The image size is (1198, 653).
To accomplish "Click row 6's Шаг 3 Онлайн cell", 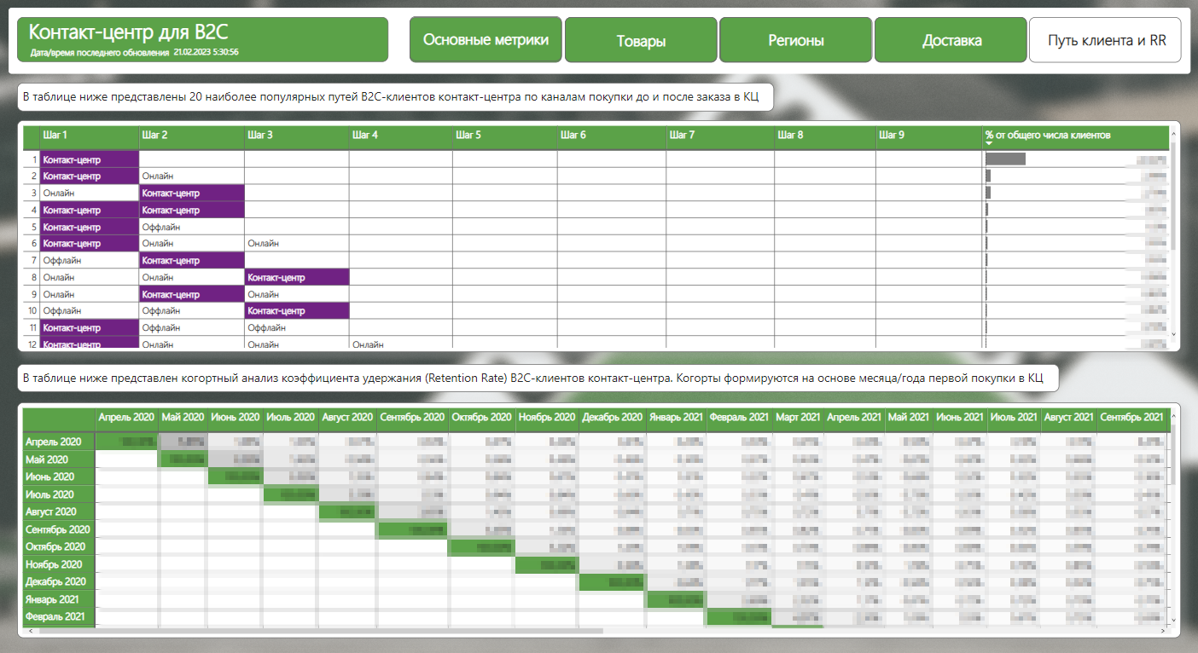I will (x=296, y=244).
